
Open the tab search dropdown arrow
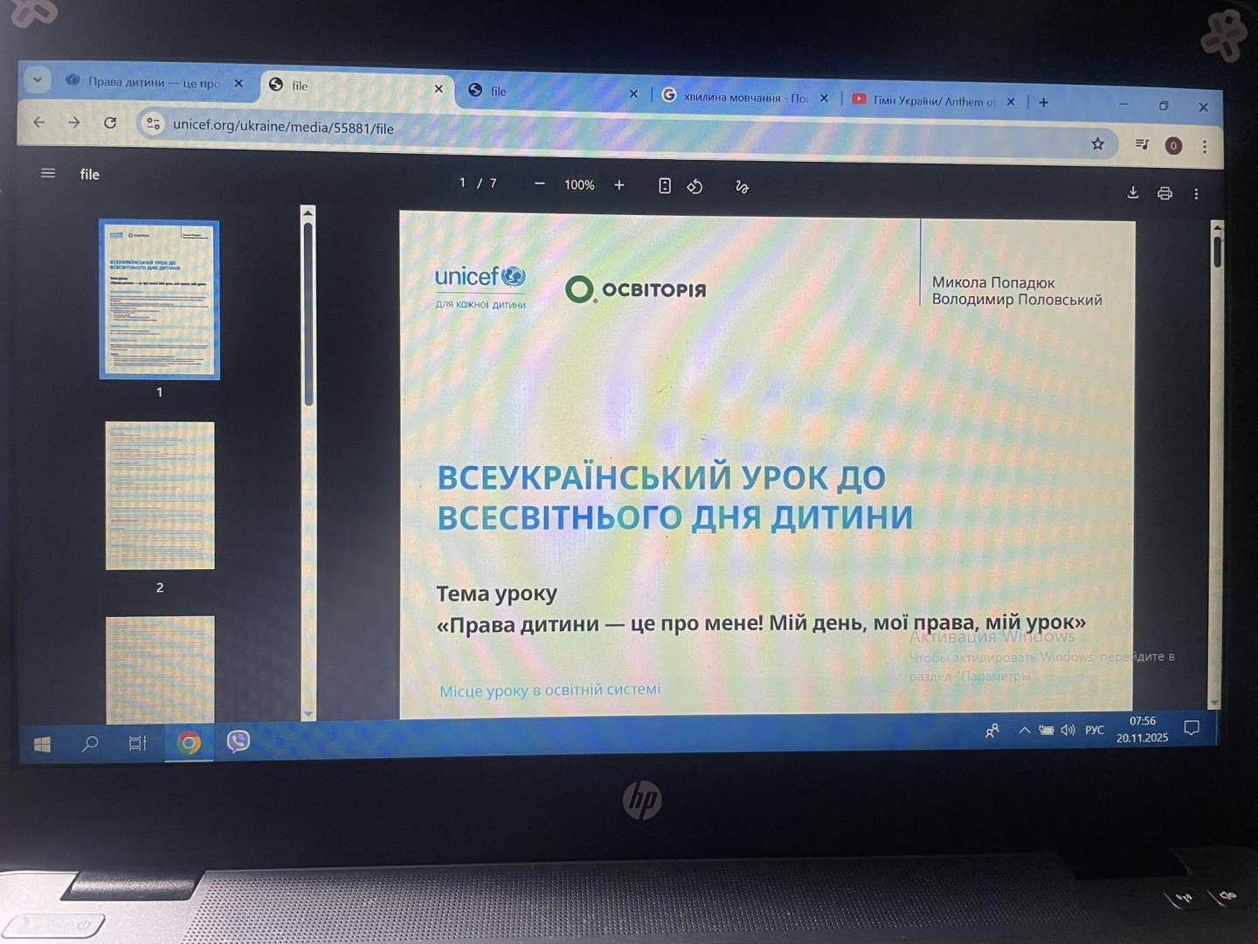(x=37, y=80)
